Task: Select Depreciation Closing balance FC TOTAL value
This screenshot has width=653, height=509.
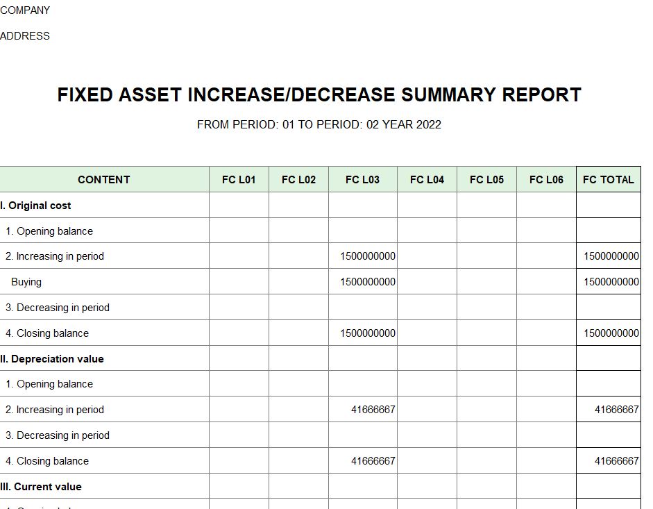Action: point(616,461)
